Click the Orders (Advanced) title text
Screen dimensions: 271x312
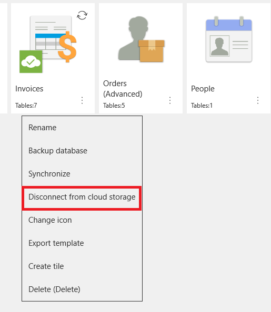(123, 89)
